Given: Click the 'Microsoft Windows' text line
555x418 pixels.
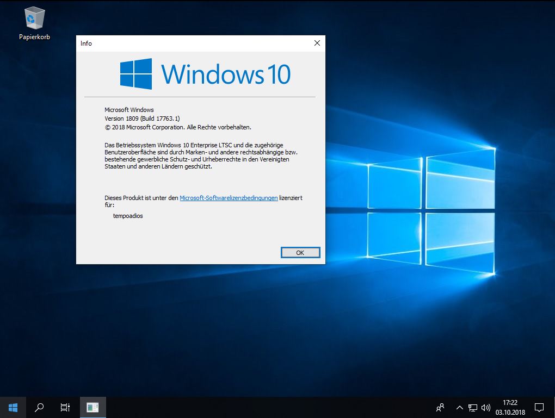Looking at the screenshot, I should click(129, 110).
